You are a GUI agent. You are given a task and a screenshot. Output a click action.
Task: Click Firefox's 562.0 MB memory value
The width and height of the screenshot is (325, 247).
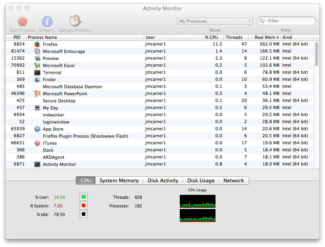click(x=269, y=44)
